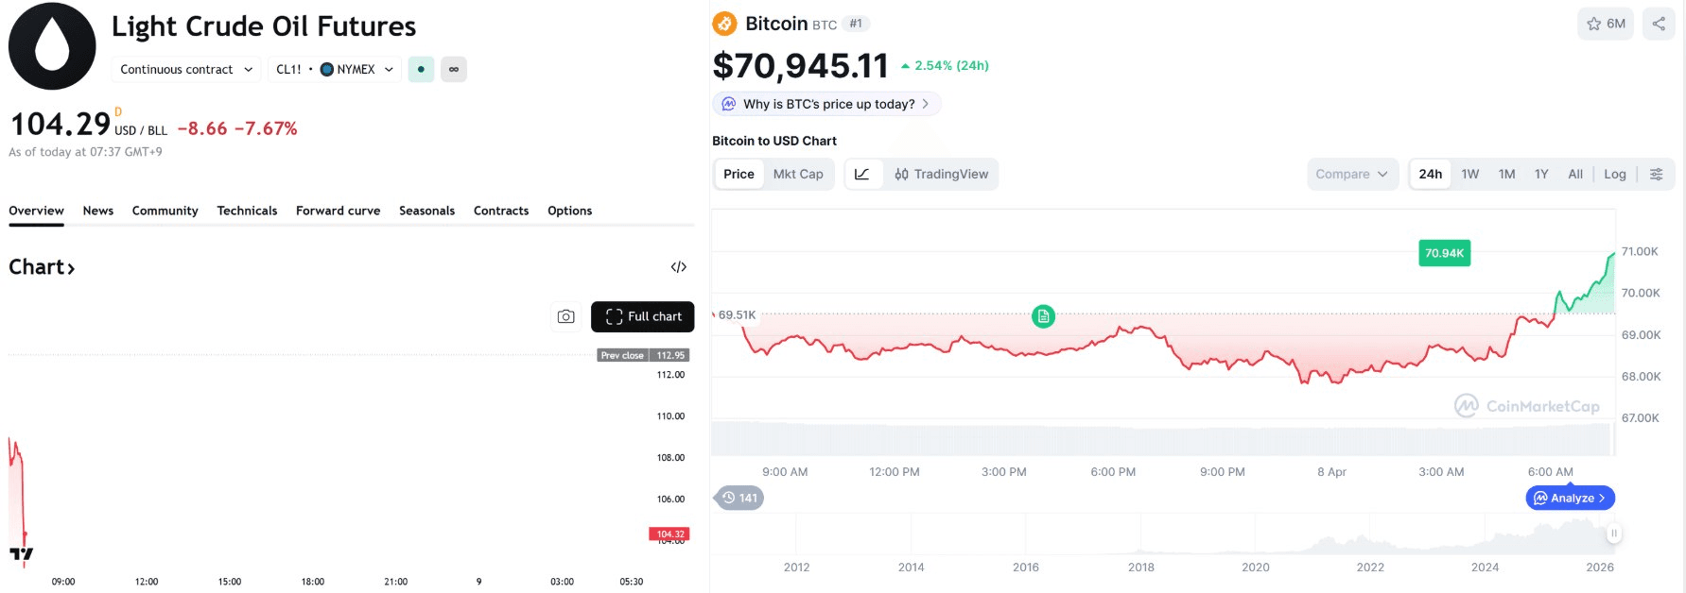This screenshot has height=593, width=1686.
Task: Share the Bitcoin chart via share icon
Action: coord(1658,24)
